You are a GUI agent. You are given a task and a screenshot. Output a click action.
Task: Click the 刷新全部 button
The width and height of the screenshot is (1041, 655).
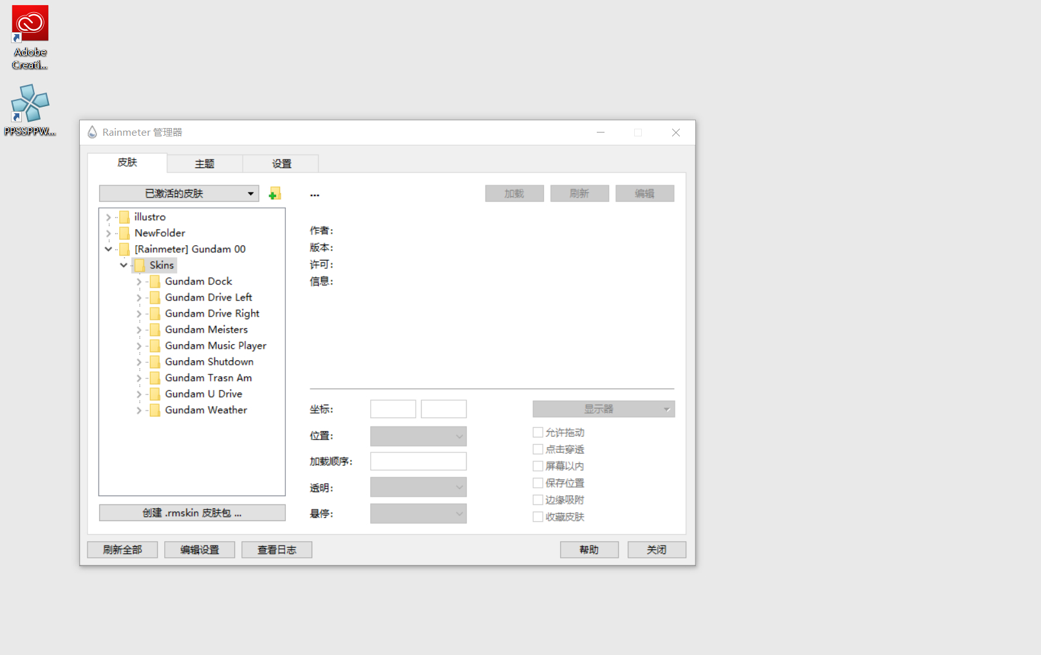coord(122,550)
